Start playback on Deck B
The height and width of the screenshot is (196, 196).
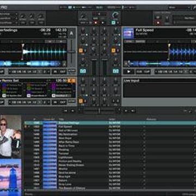point(128,72)
